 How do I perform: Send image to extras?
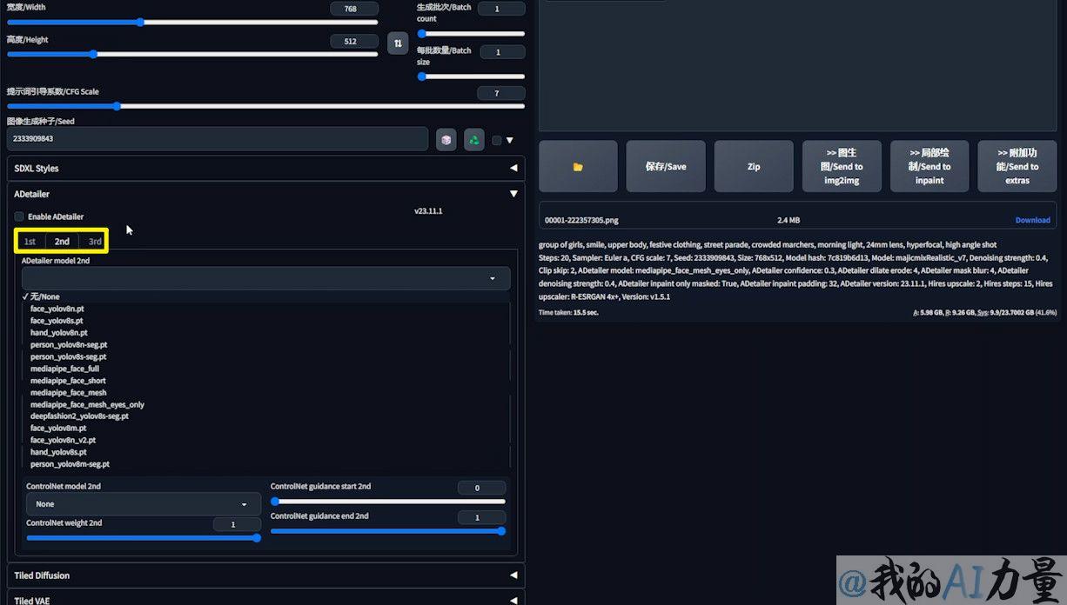click(x=1017, y=166)
